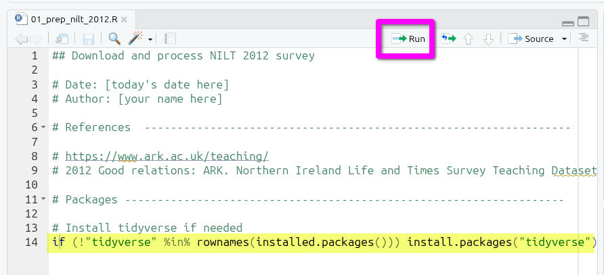Image resolution: width=604 pixels, height=275 pixels.
Task: Collapse the References section fold arrow
Action: coord(43,127)
